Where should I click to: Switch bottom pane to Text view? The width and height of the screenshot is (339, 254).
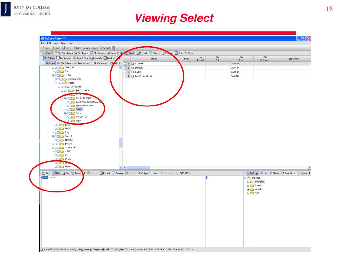(46, 173)
